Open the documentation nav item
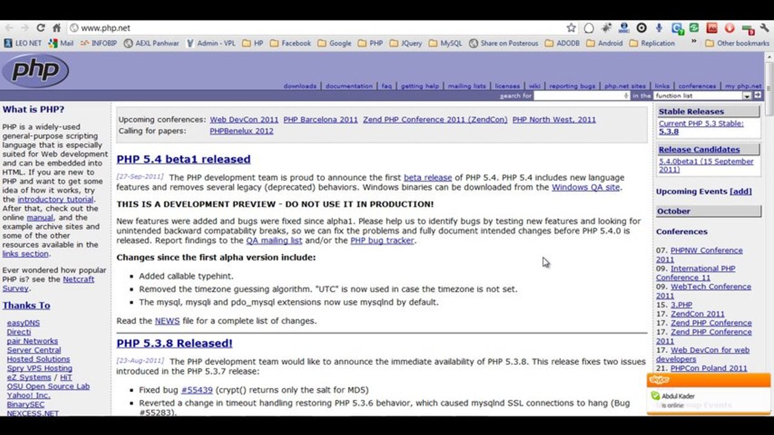 pyautogui.click(x=349, y=86)
